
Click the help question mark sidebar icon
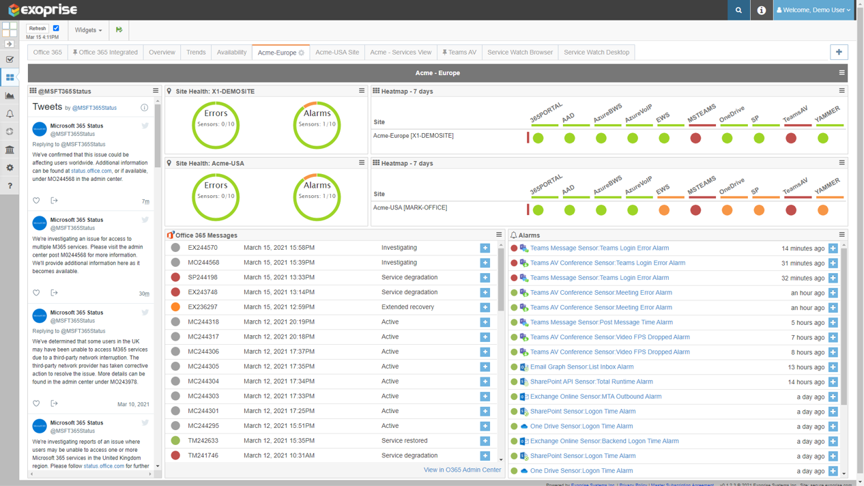pos(10,186)
